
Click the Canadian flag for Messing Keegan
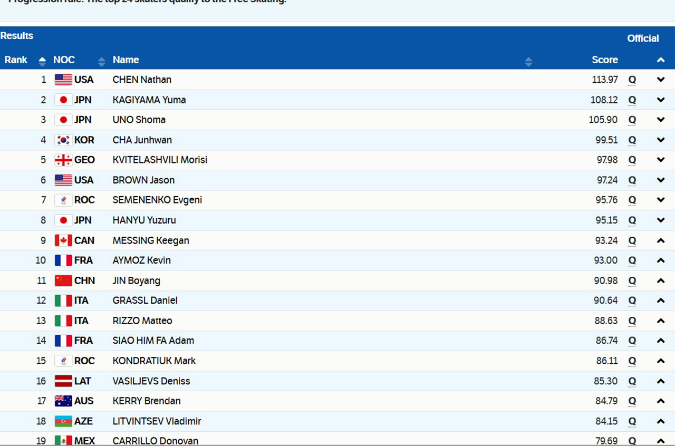63,240
